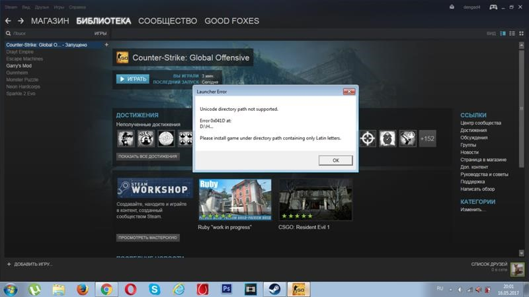This screenshot has width=529, height=297.
Task: Click the crosshair achievement icon
Action: tap(368, 139)
